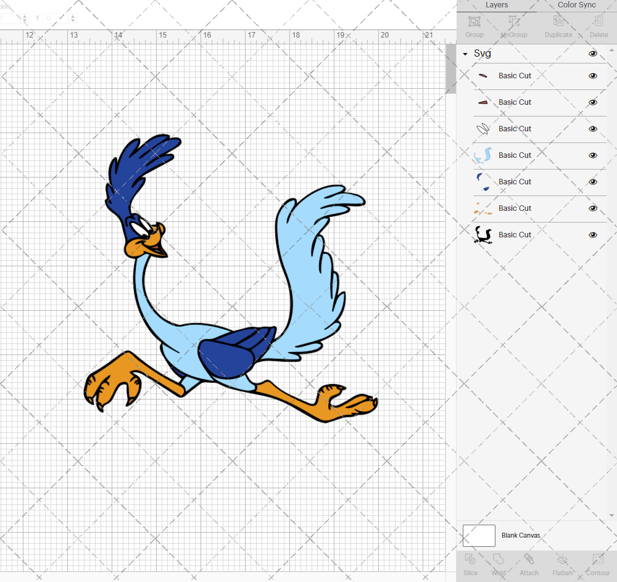Viewport: 617px width, 582px height.
Task: Hide the topmost Basic Cut layer
Action: tap(592, 76)
